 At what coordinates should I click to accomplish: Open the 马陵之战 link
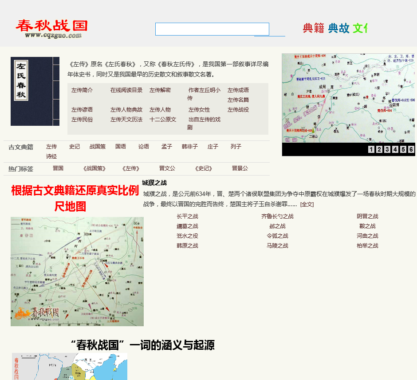click(277, 246)
